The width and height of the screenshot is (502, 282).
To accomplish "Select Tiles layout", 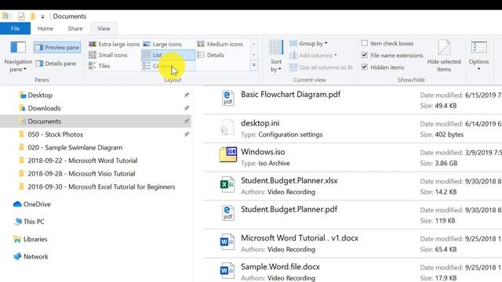I will pyautogui.click(x=100, y=66).
